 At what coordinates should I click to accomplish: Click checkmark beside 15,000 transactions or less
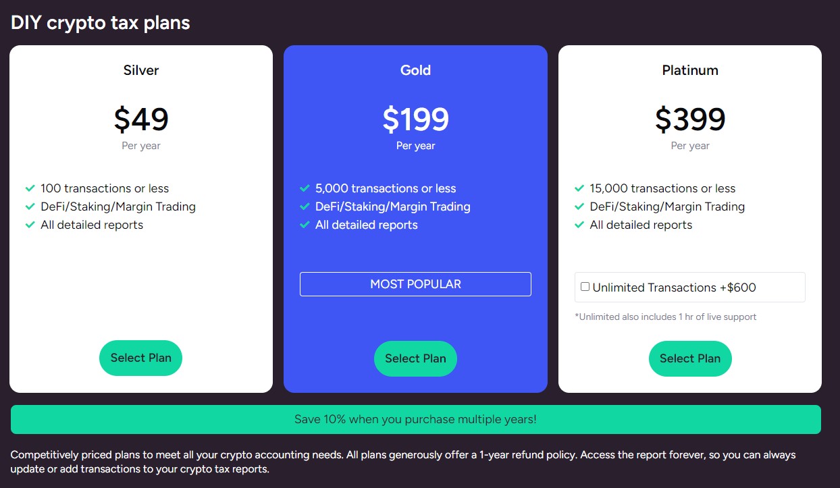coord(579,188)
